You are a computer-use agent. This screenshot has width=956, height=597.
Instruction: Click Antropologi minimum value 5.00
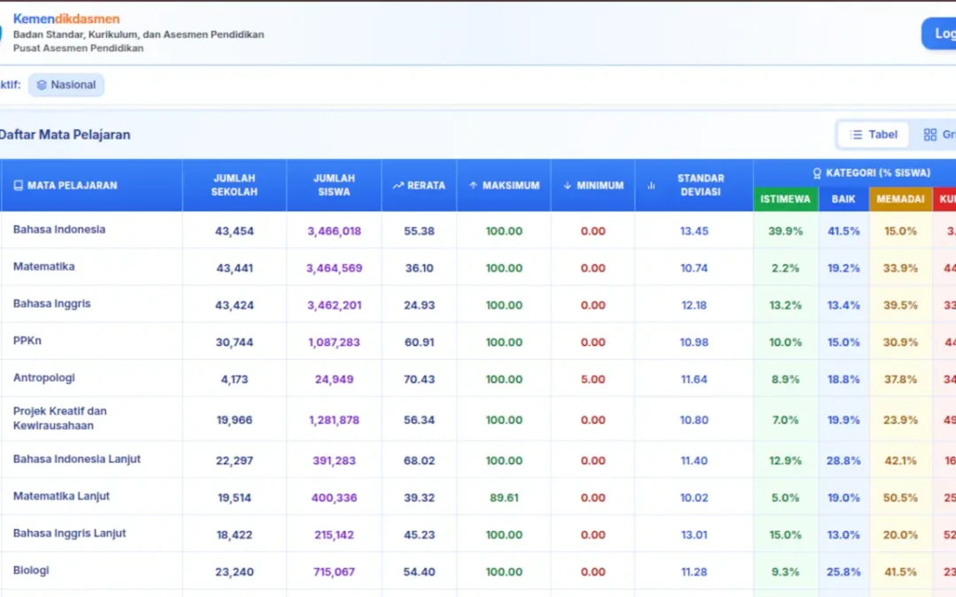point(592,379)
